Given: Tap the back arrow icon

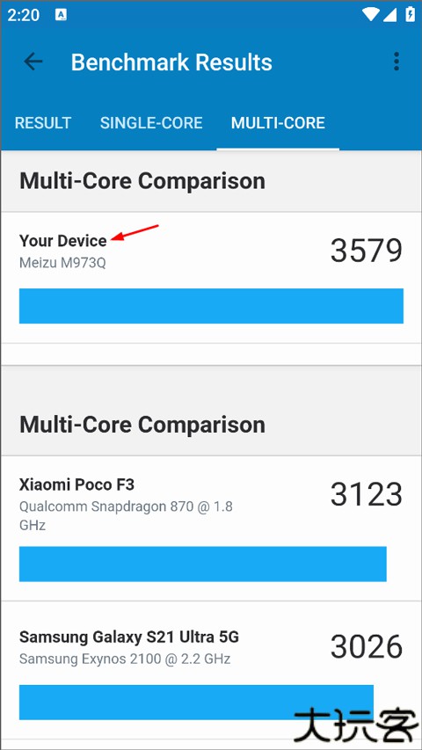Looking at the screenshot, I should (33, 62).
